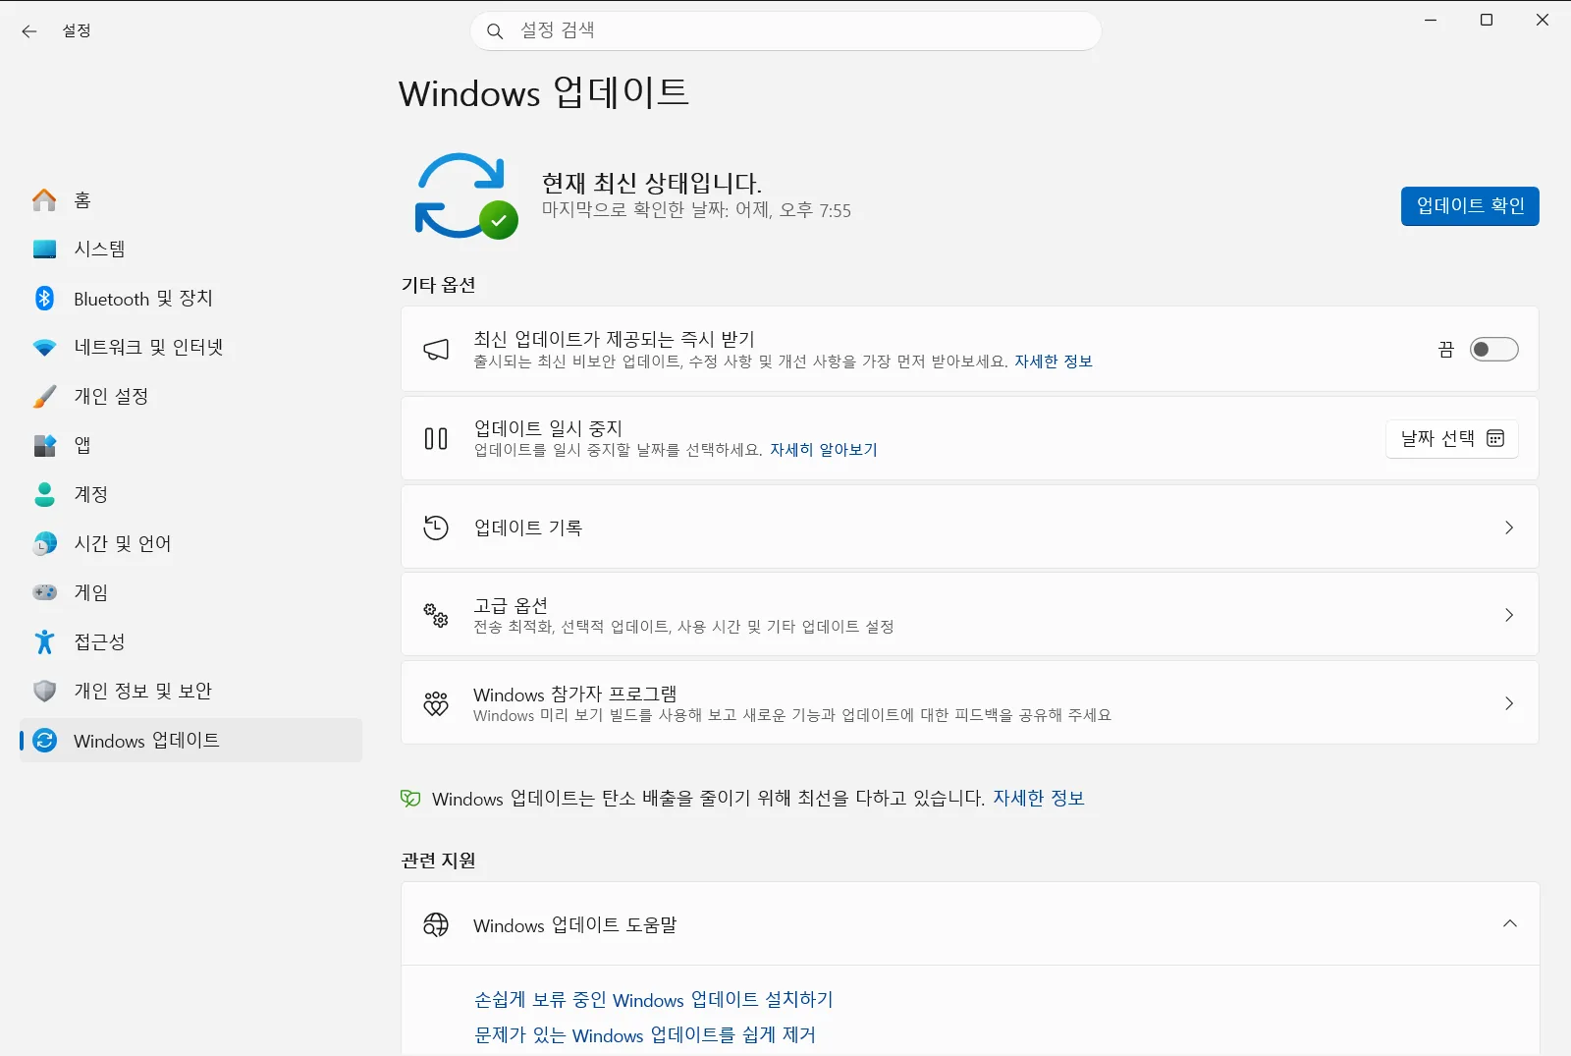1571x1056 pixels.
Task: Click the Accounts person icon
Action: (44, 494)
